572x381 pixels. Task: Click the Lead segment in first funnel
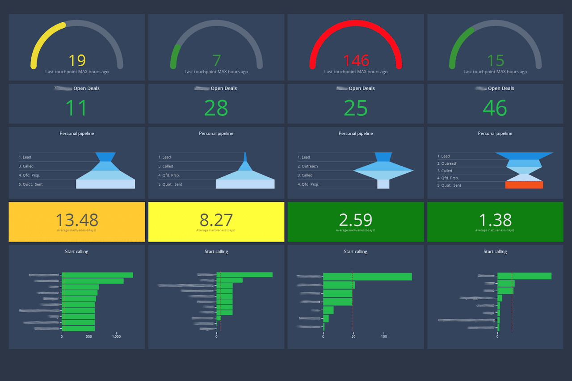click(105, 157)
